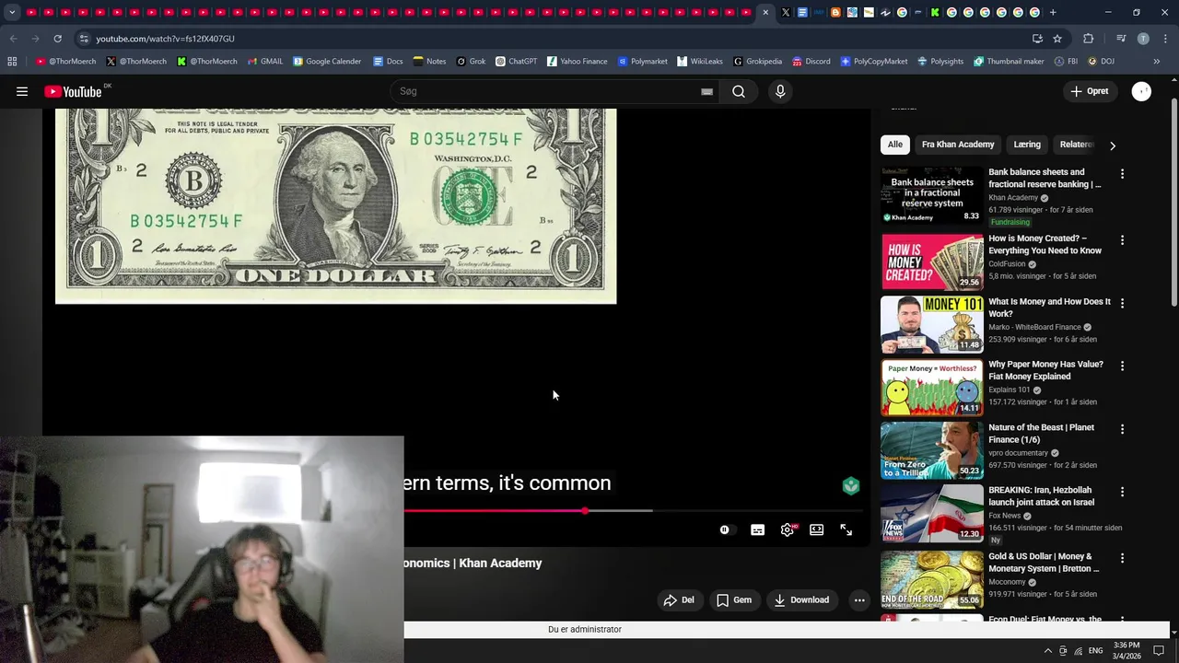Screen dimensions: 1179x663
Task: Open the Nature of the Beast thumbnail
Action: click(932, 450)
